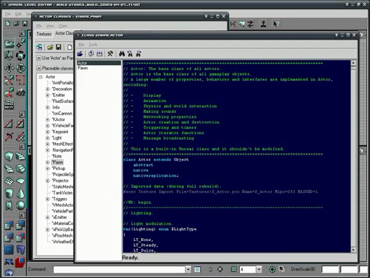
Task: Open the View menu in Actor Classes window
Action: (50, 25)
